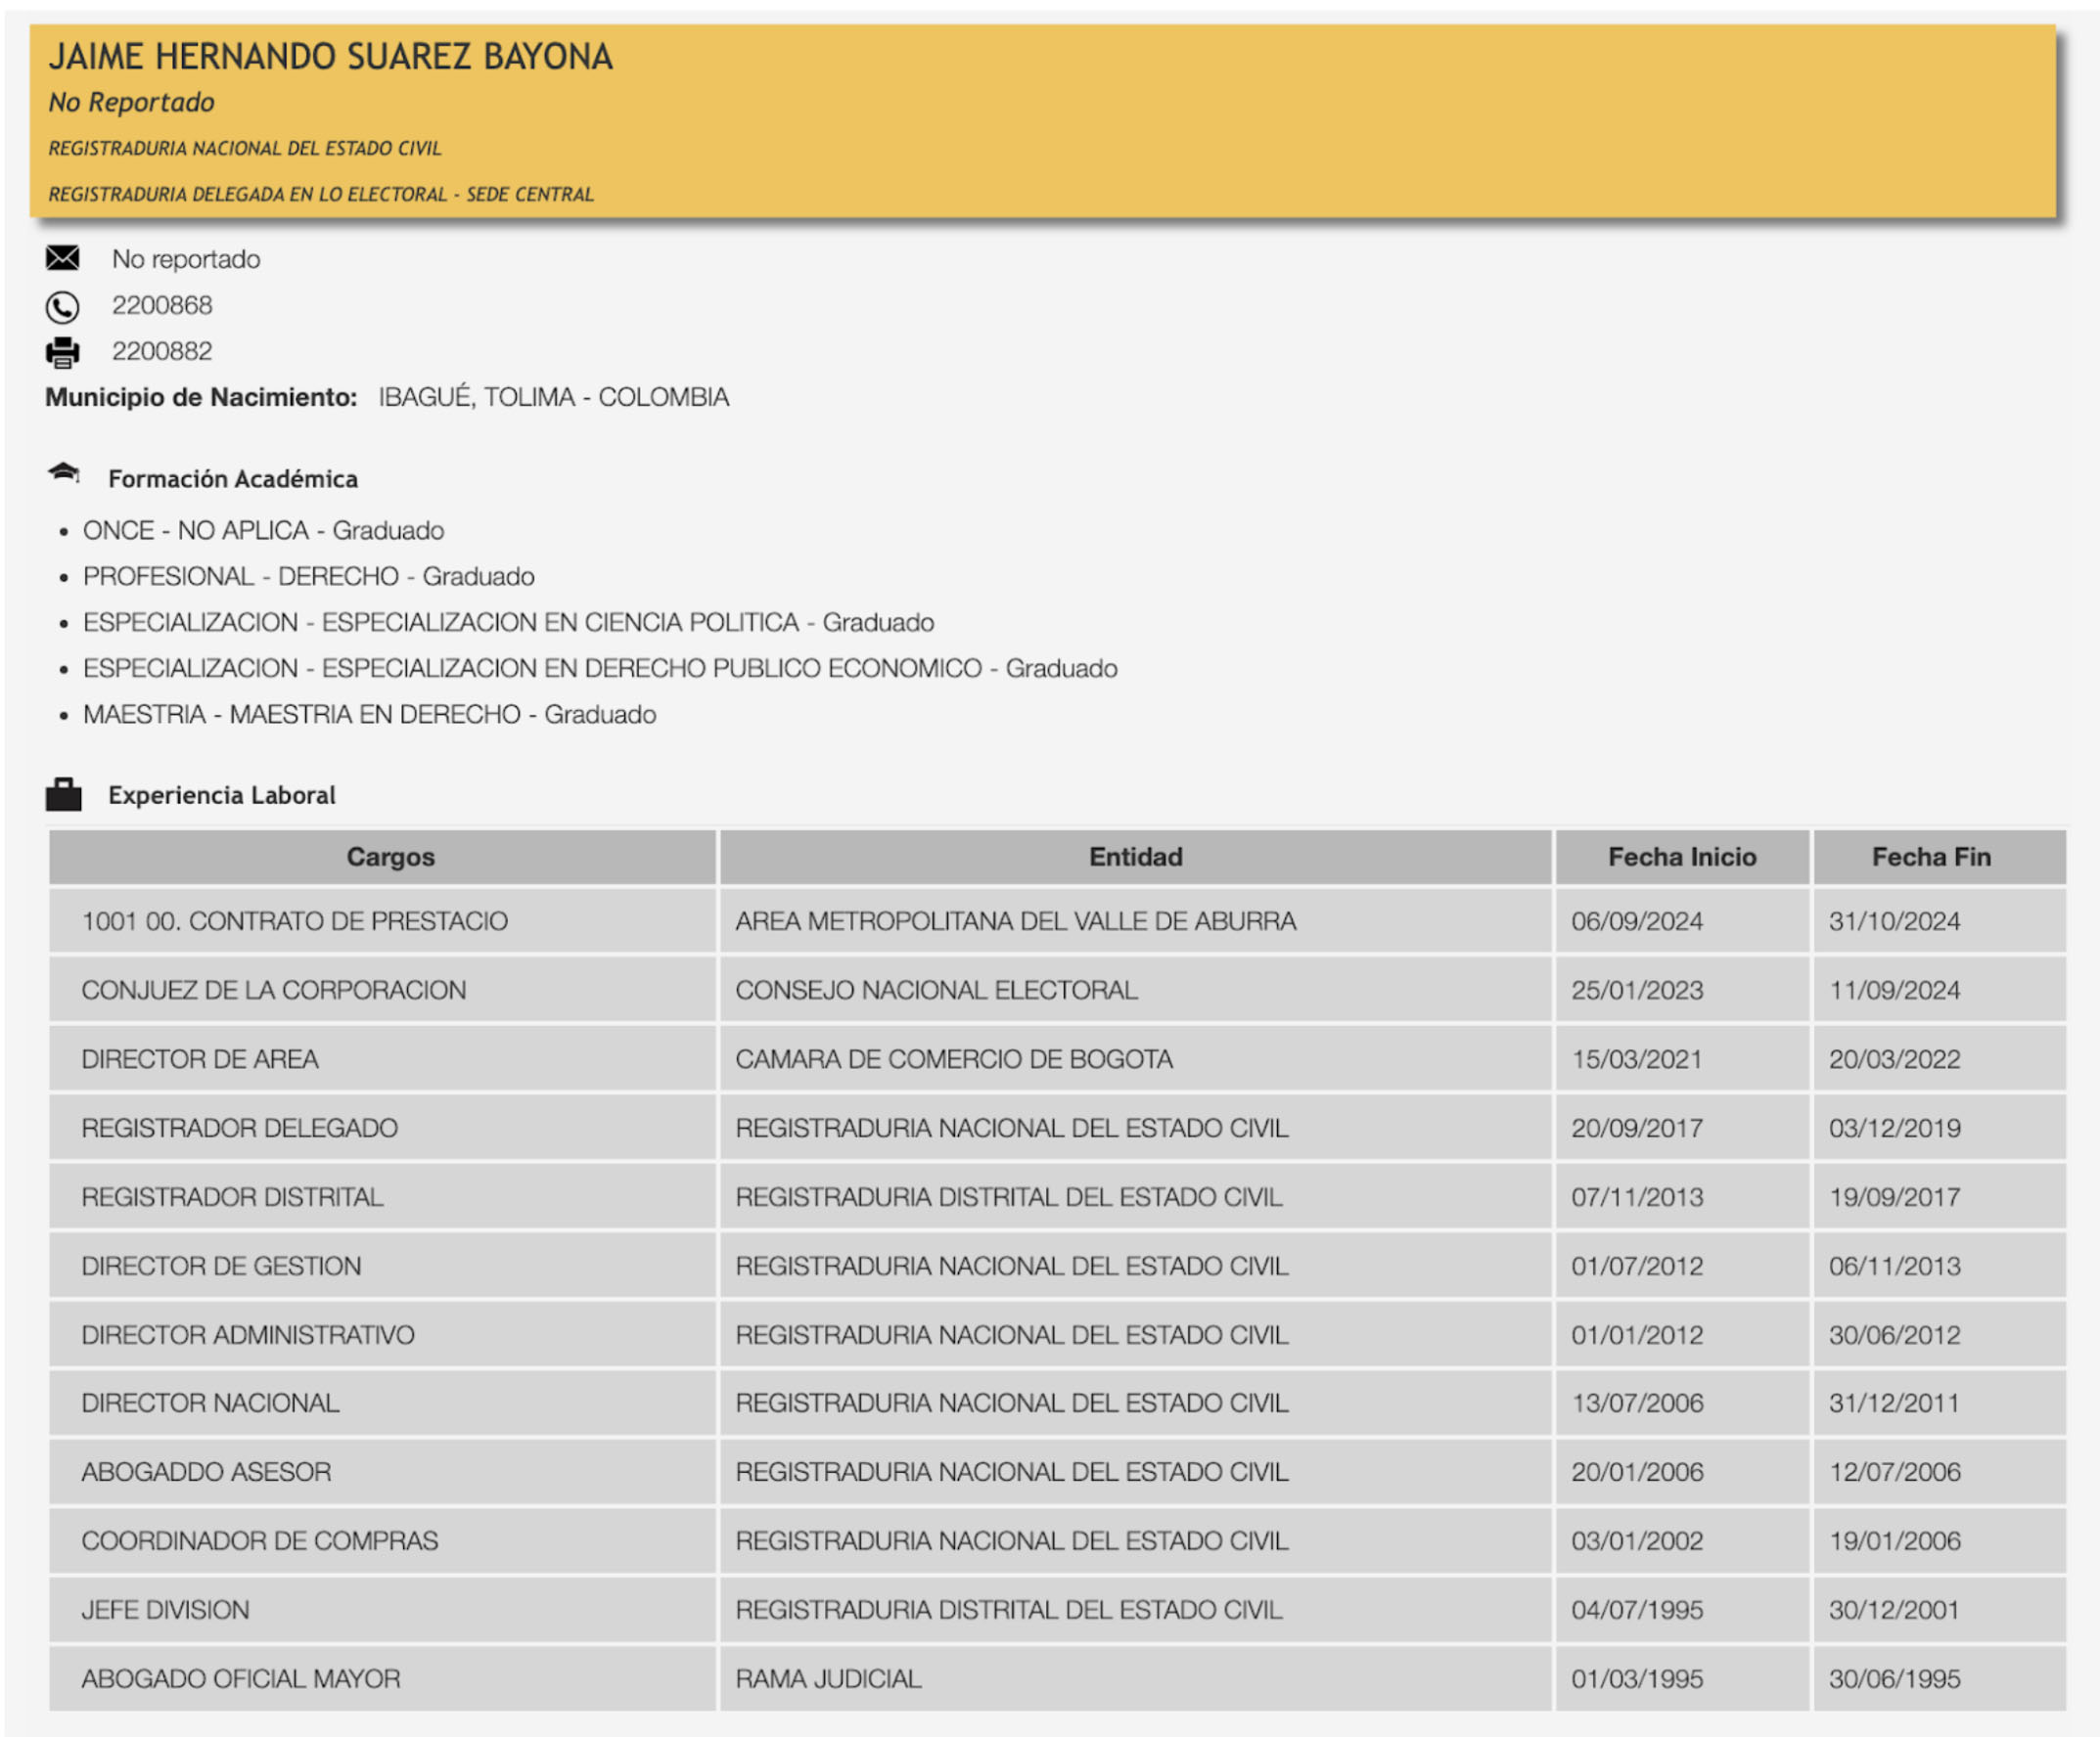
Task: Click the fax number 2200882
Action: (162, 351)
